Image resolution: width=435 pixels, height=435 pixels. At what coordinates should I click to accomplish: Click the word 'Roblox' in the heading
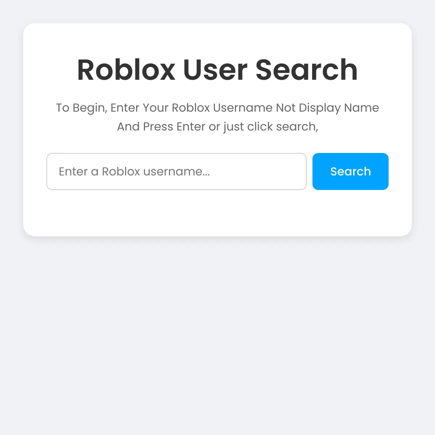click(126, 70)
